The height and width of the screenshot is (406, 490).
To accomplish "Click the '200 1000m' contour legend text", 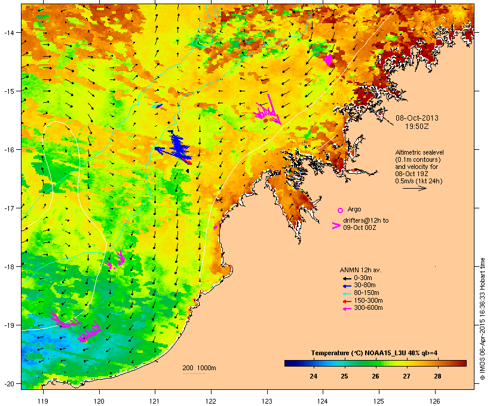I will [199, 368].
